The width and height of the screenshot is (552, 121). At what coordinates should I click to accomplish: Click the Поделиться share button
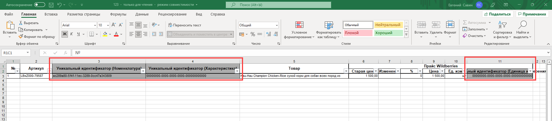tap(497, 14)
